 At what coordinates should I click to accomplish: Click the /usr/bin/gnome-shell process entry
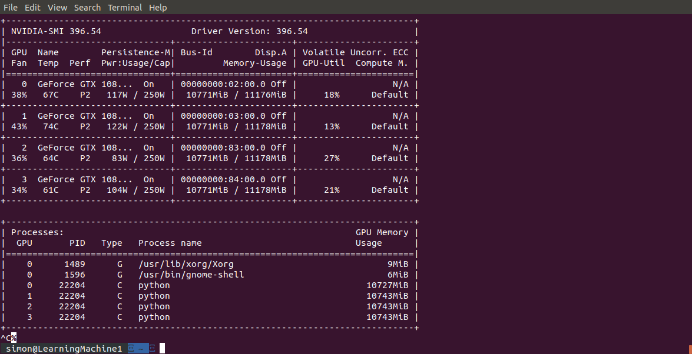point(191,274)
